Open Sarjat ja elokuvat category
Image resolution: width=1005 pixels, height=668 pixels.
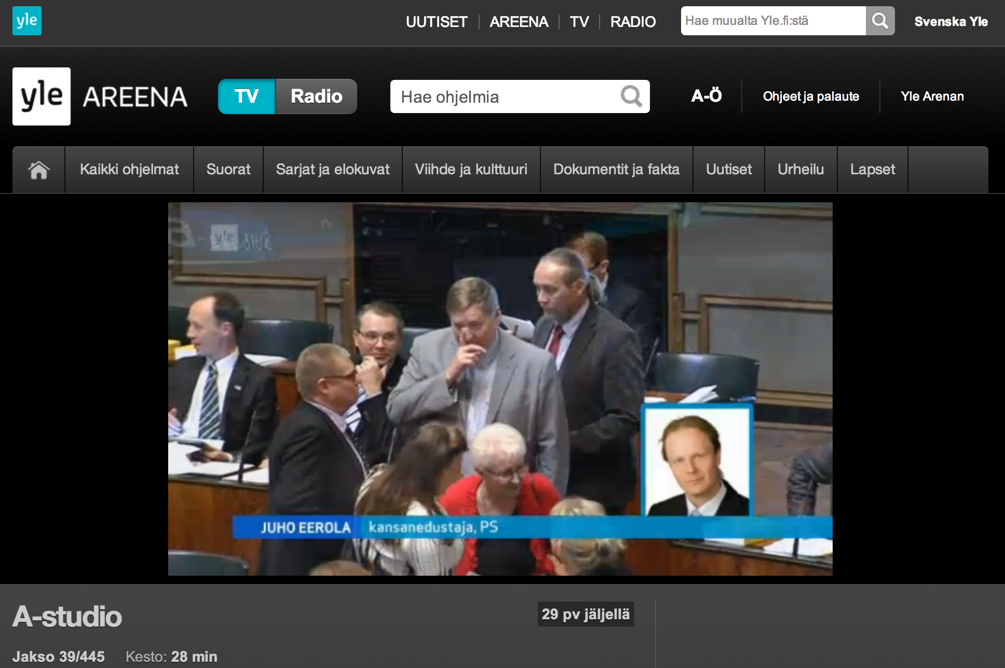333,170
